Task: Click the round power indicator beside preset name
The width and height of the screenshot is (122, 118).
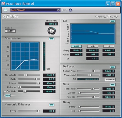Action: pyautogui.click(x=5, y=10)
